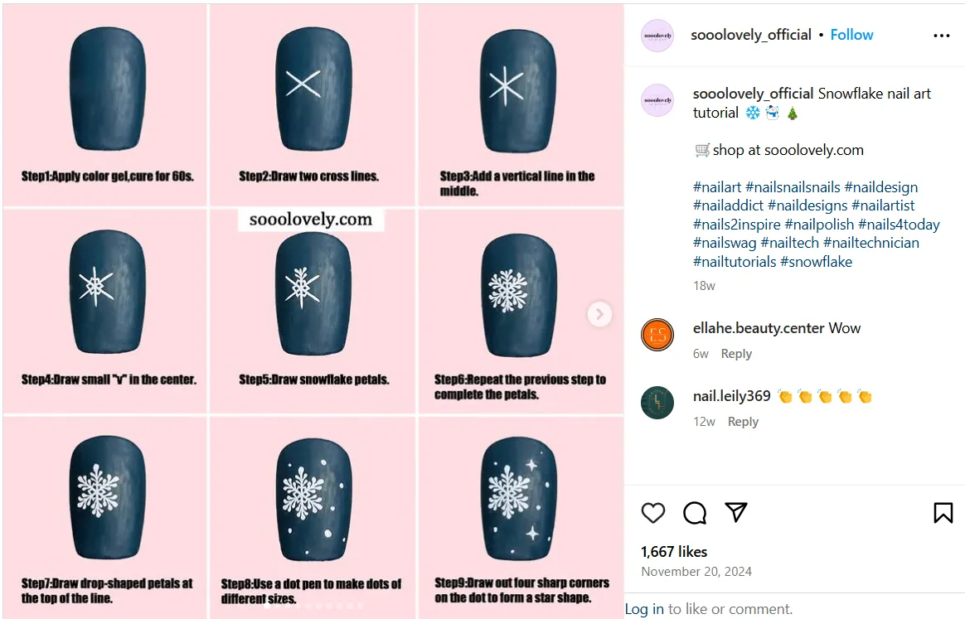
Task: Open the more options ellipsis menu
Action: pos(941,35)
